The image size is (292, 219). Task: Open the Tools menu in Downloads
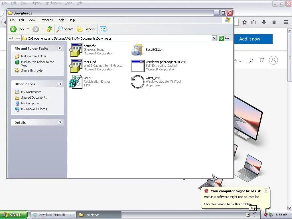click(x=61, y=20)
